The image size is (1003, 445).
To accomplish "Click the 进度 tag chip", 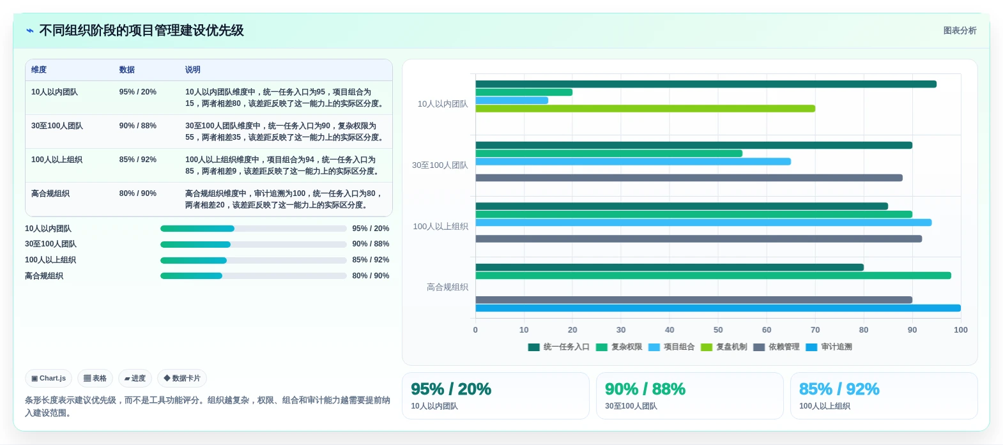I will tap(135, 378).
